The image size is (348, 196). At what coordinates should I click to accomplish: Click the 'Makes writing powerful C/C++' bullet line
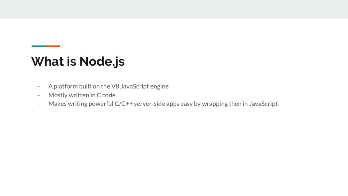(163, 104)
